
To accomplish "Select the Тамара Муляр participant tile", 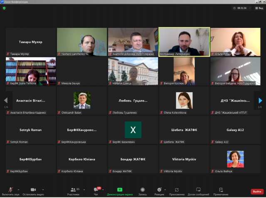I will 31,42.
